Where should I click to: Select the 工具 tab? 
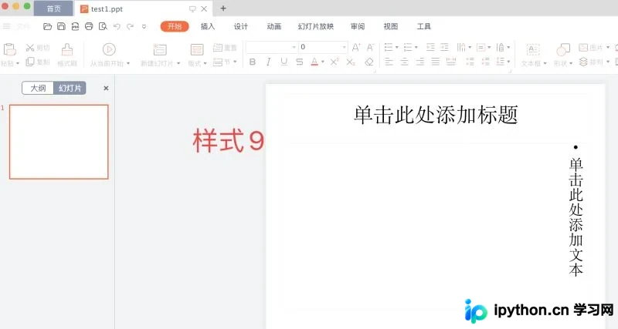coord(423,26)
